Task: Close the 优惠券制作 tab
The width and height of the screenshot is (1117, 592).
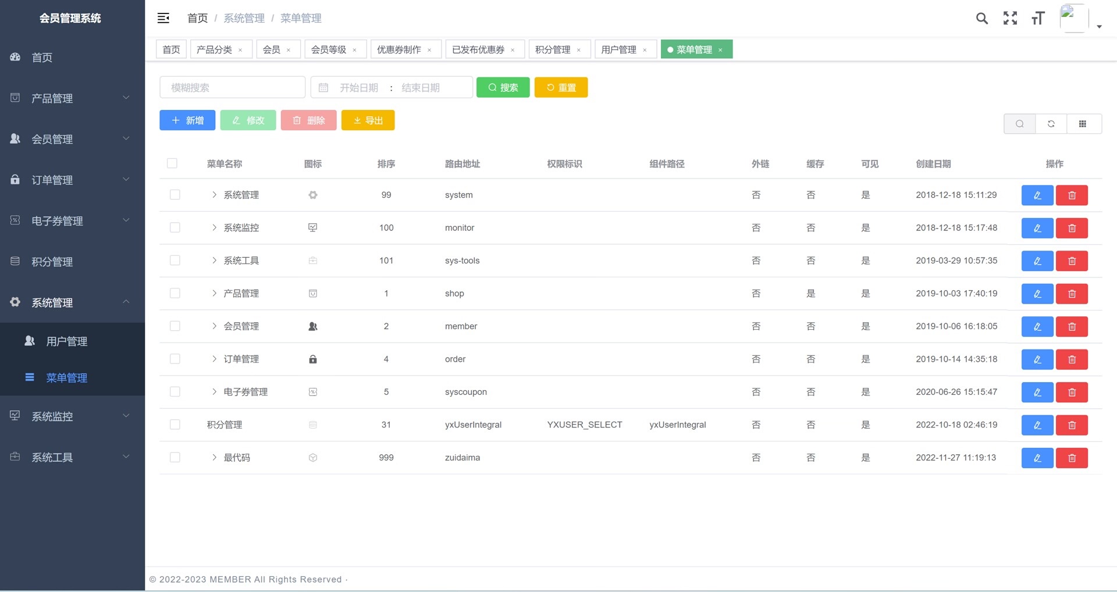Action: [429, 50]
